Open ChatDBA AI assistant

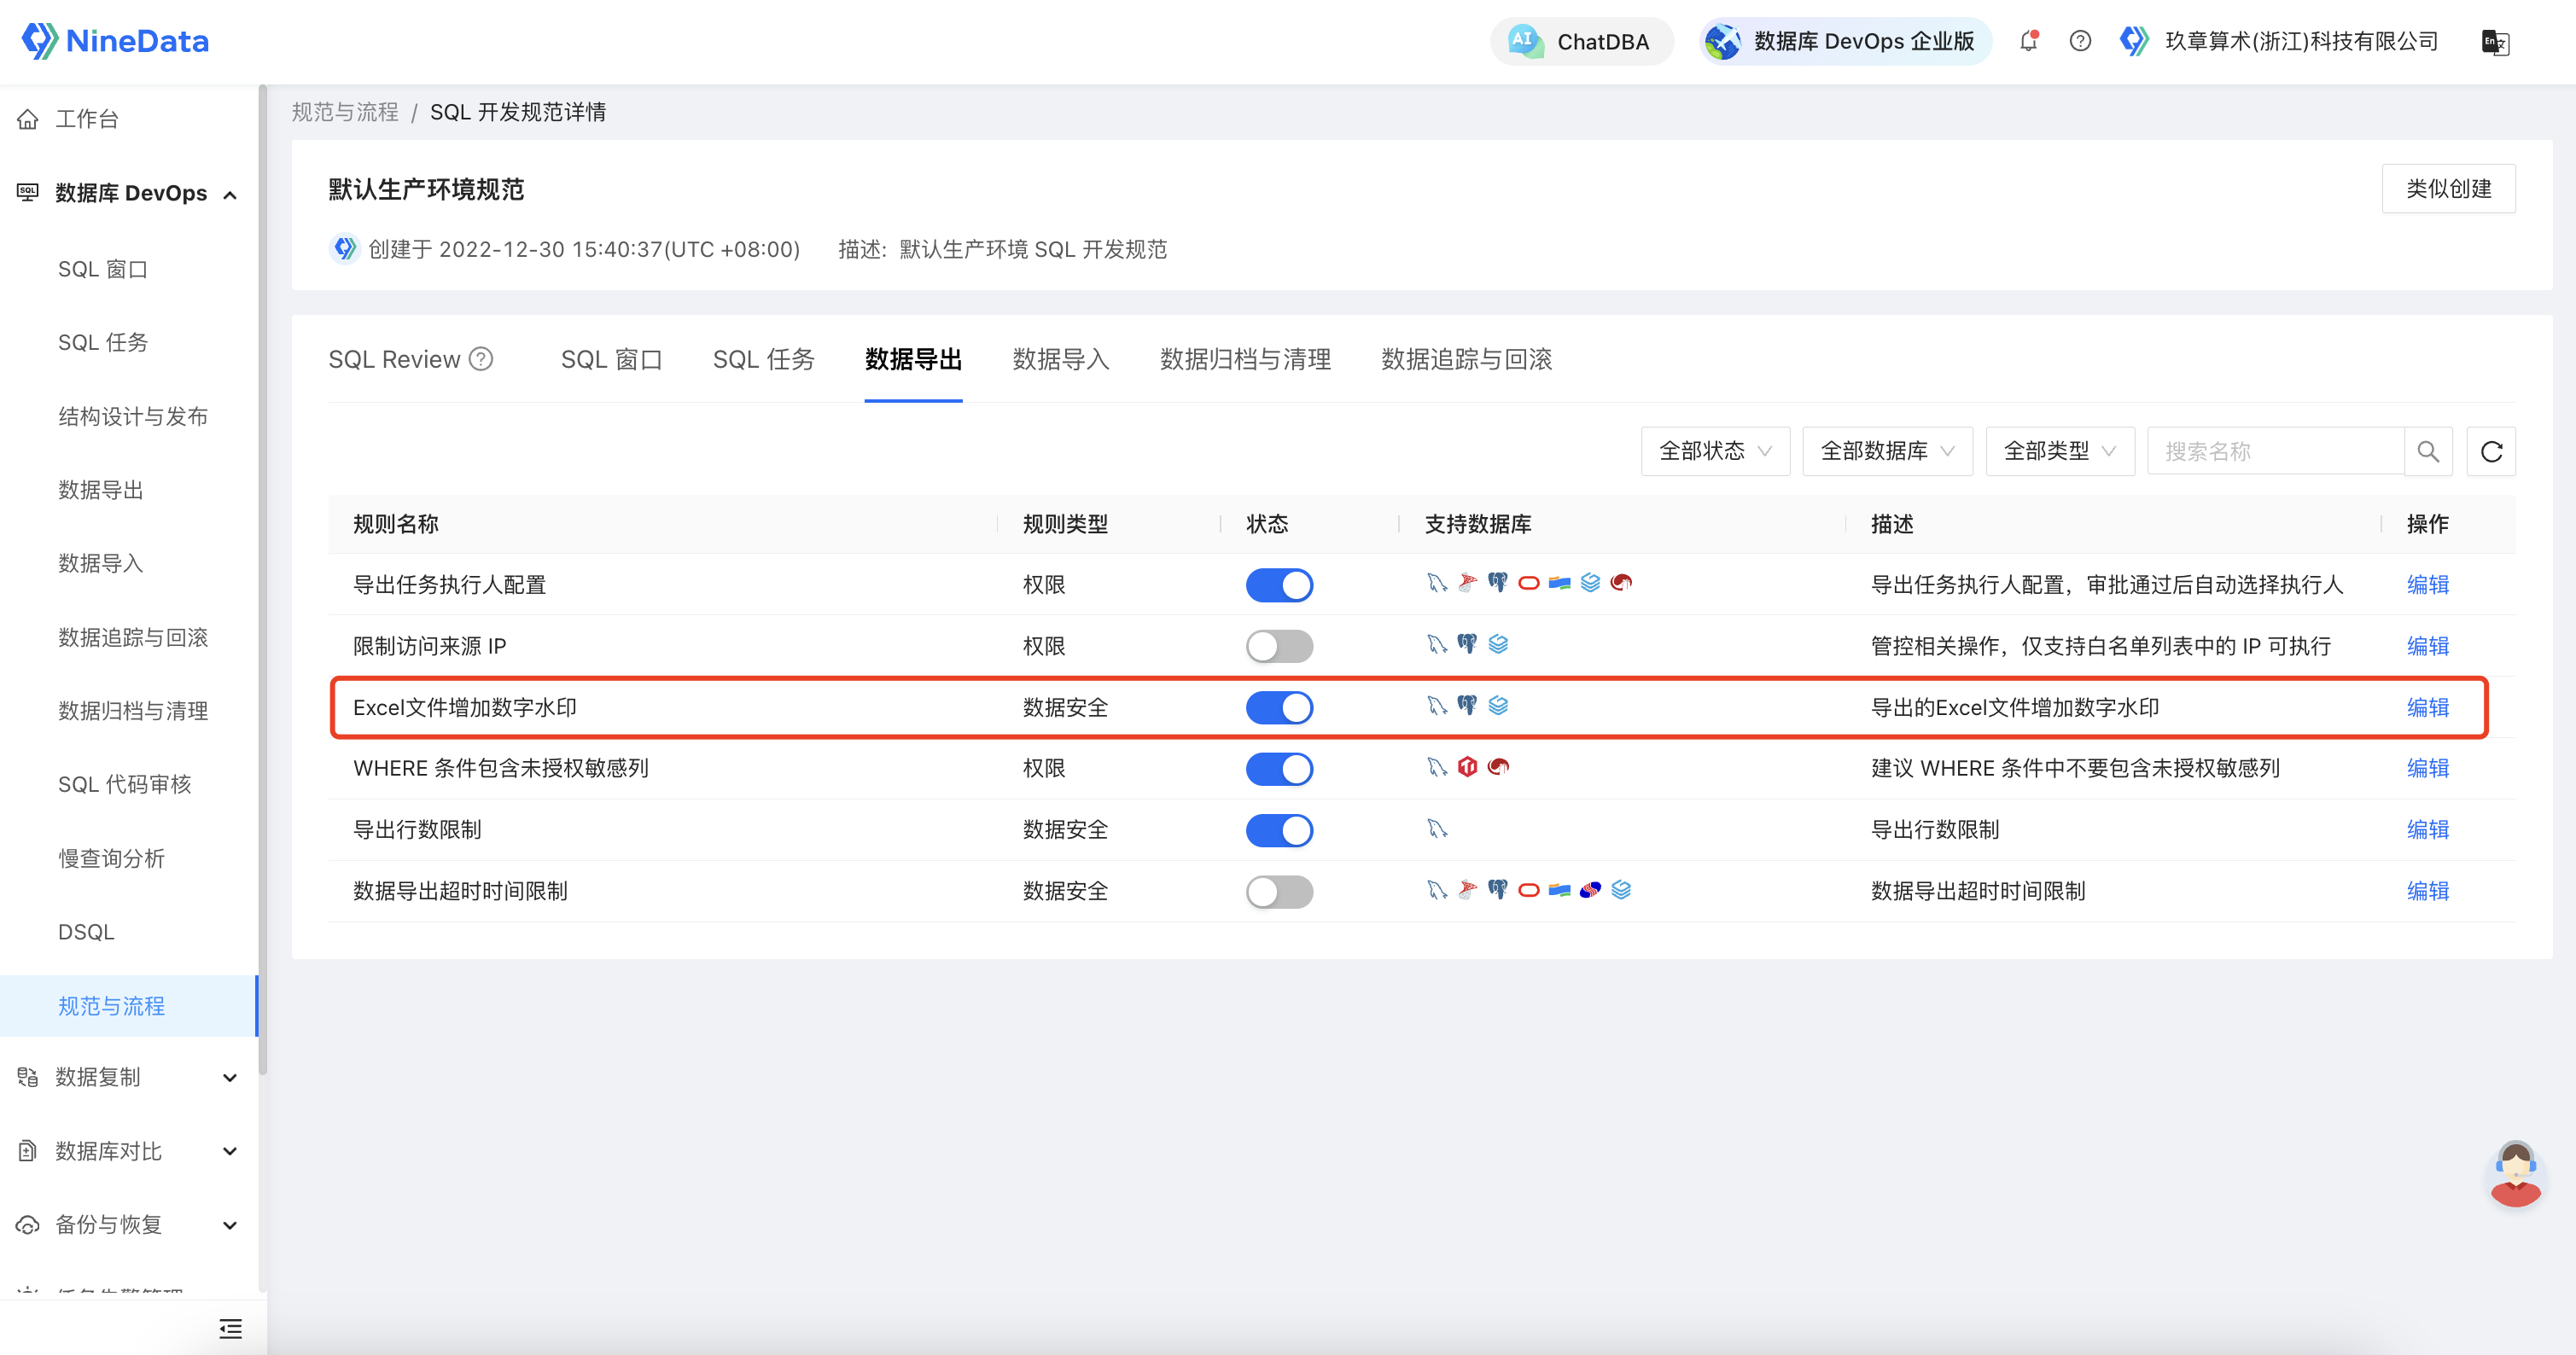coord(1581,41)
